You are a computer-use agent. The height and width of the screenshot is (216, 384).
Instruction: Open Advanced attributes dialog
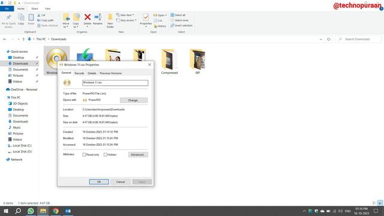coord(138,155)
